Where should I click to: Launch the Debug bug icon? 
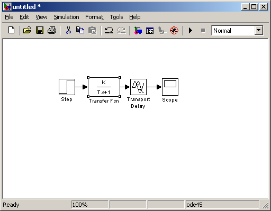click(174, 31)
